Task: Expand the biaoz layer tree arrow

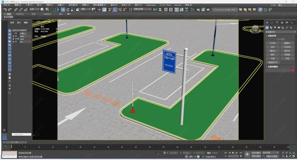Action: 13,36
